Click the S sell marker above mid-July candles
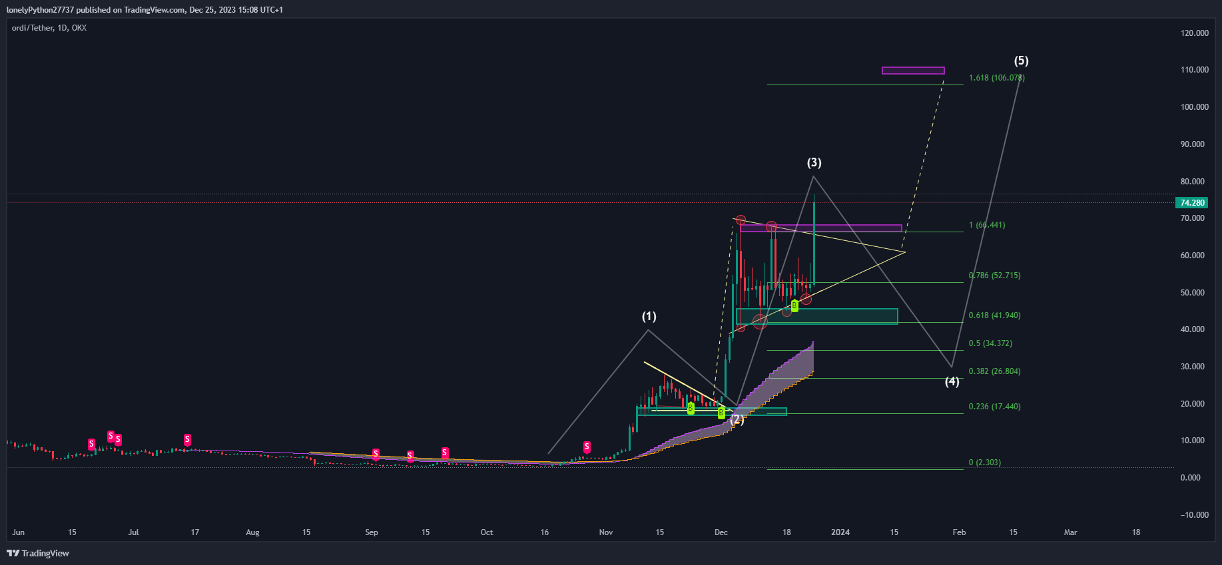This screenshot has width=1222, height=565. click(187, 439)
